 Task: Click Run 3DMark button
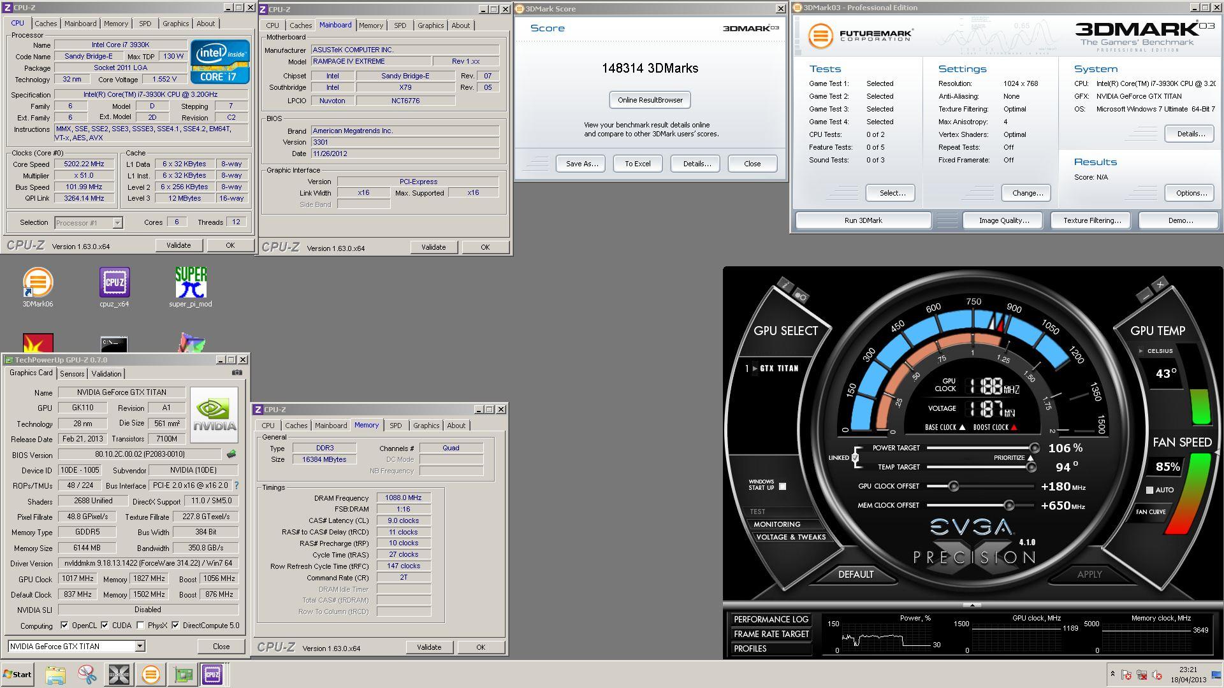point(863,220)
